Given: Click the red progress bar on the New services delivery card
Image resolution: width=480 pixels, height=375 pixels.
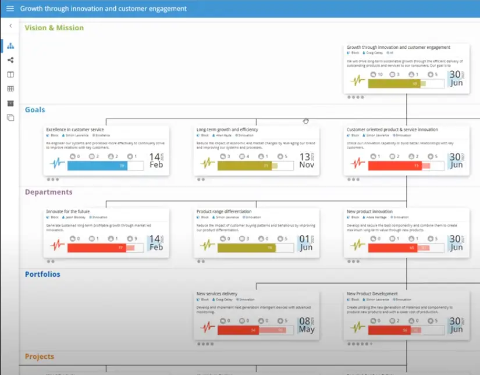Looking at the screenshot, I should [238, 330].
